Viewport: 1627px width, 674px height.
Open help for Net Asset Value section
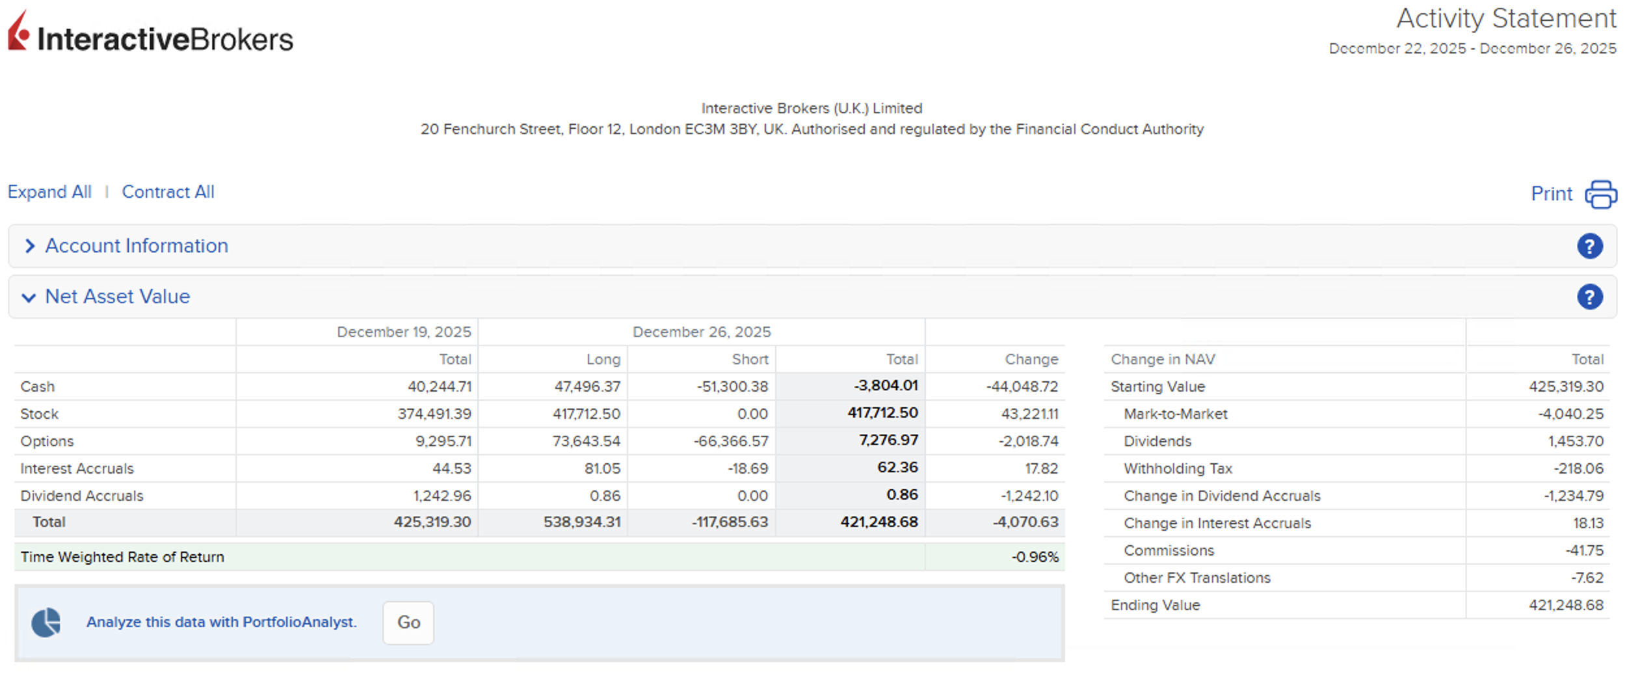1589,297
